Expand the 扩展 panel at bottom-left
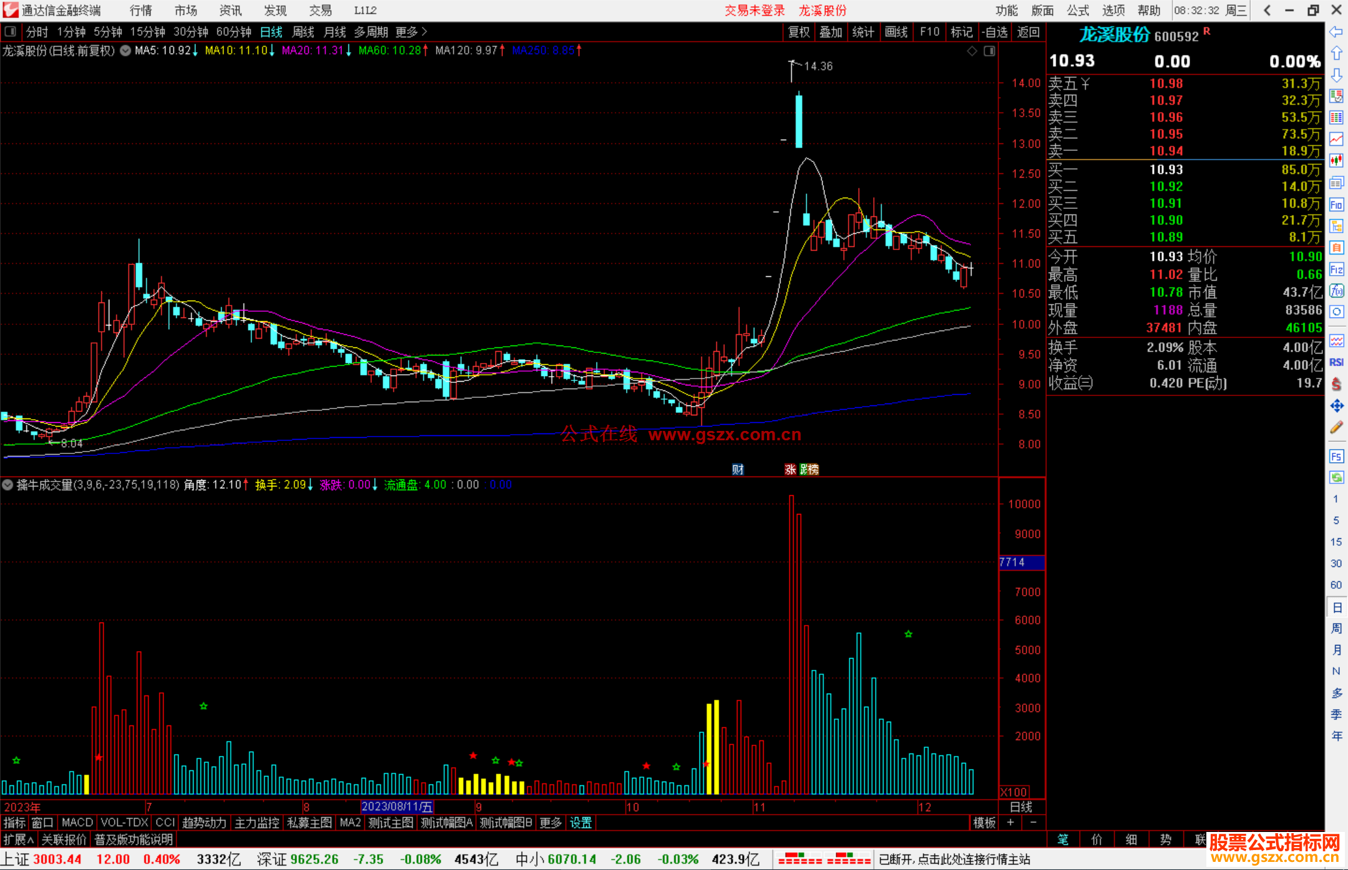This screenshot has width=1348, height=870. (18, 839)
